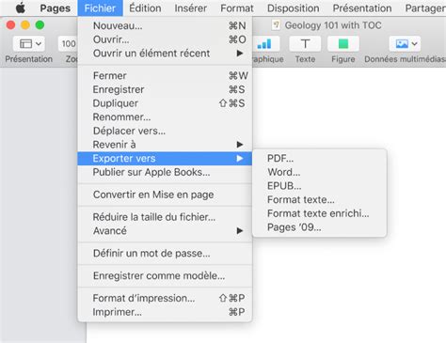Image resolution: width=446 pixels, height=343 pixels.
Task: Click the yellow minimize window button
Action: point(25,24)
